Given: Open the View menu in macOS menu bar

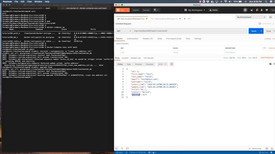Looking at the screenshot, I should [x=29, y=2].
